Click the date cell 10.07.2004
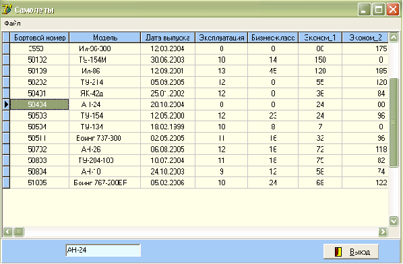Viewport: 403px width, 264px height. [168, 160]
